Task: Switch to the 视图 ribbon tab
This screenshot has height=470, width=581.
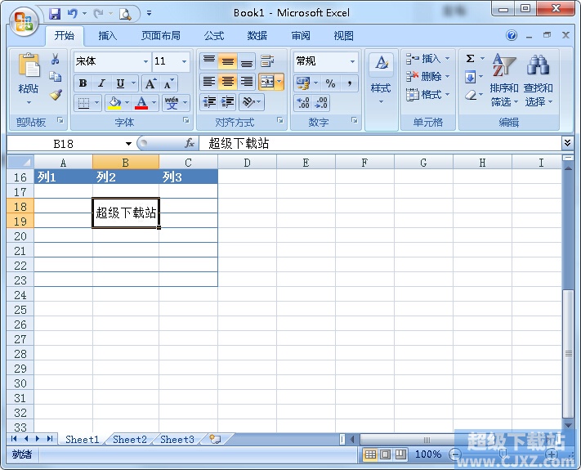Action: click(343, 36)
